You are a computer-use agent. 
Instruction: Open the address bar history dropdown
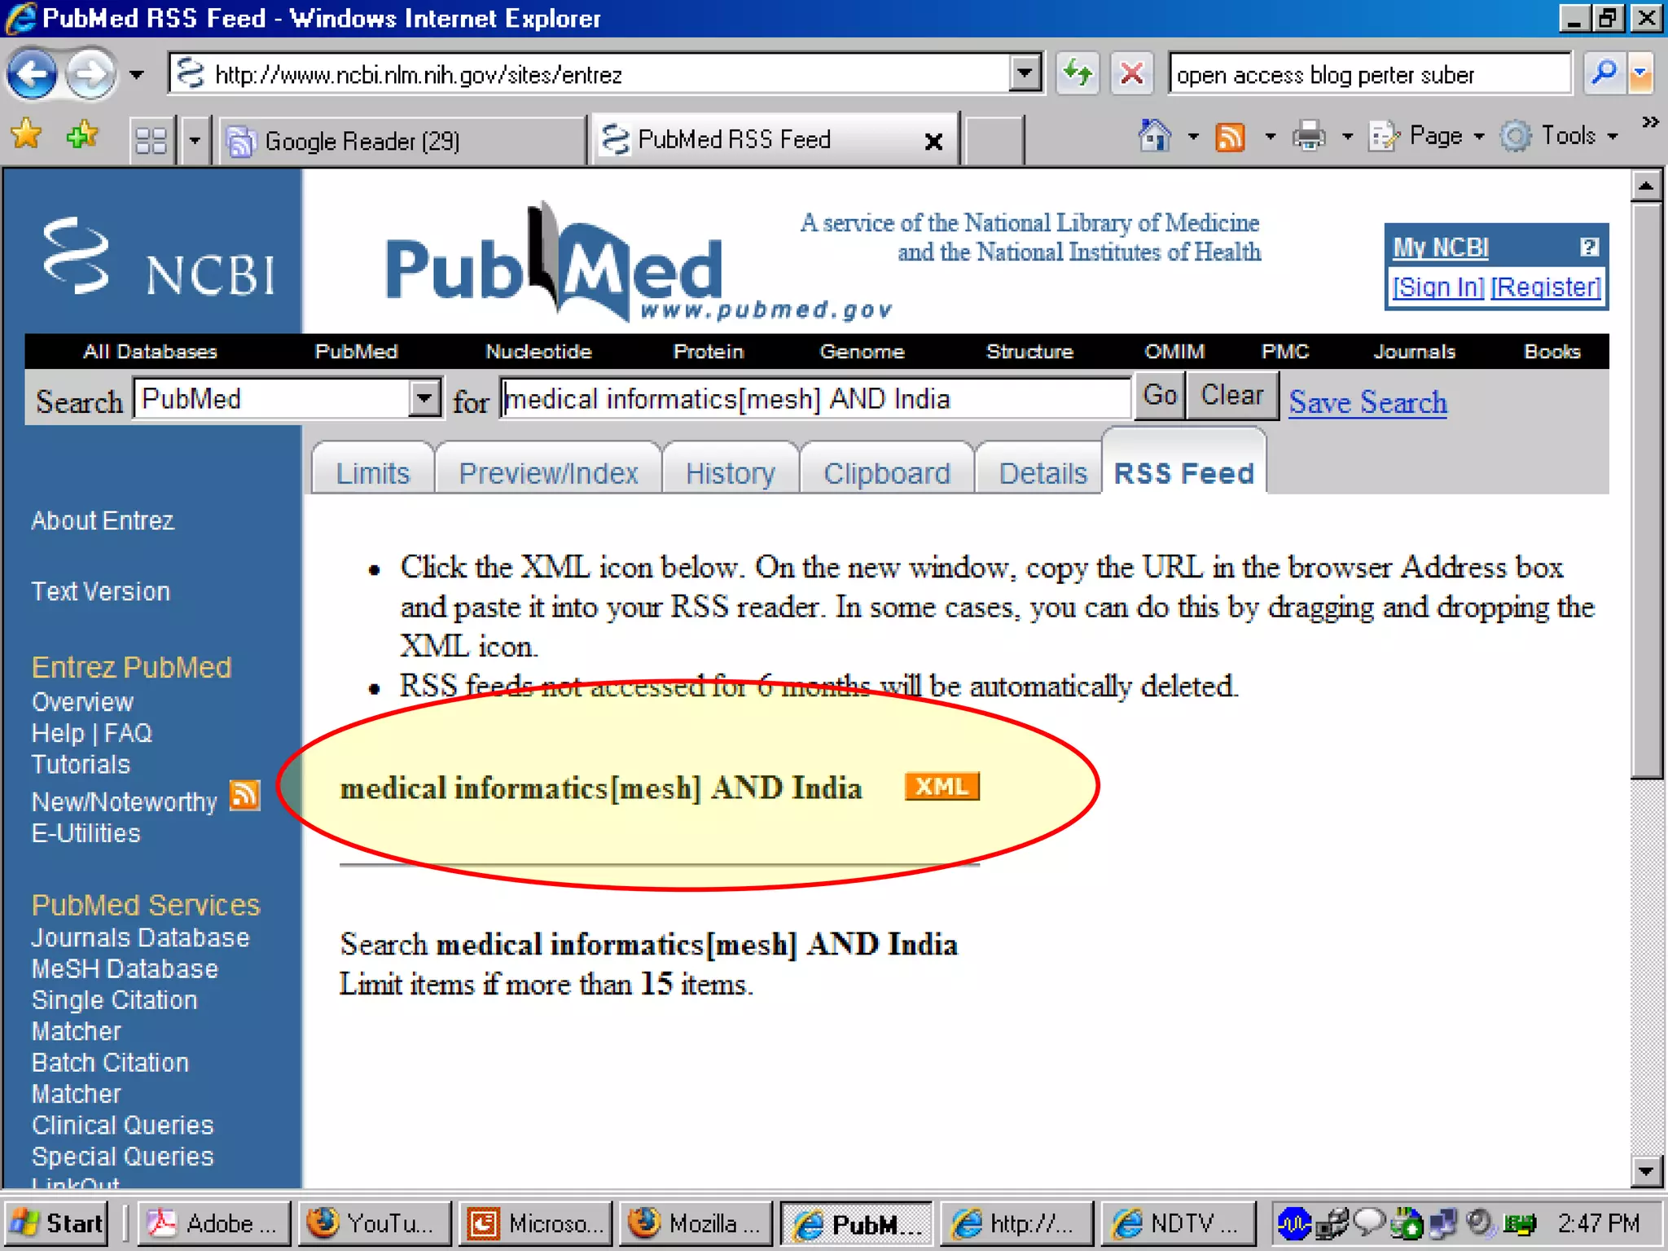point(1025,75)
